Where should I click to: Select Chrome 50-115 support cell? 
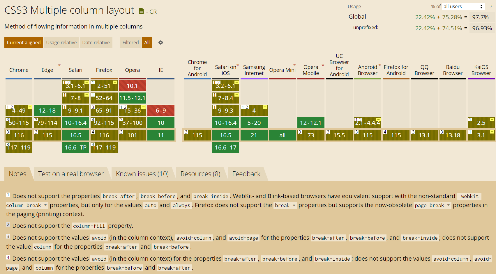coord(19,123)
